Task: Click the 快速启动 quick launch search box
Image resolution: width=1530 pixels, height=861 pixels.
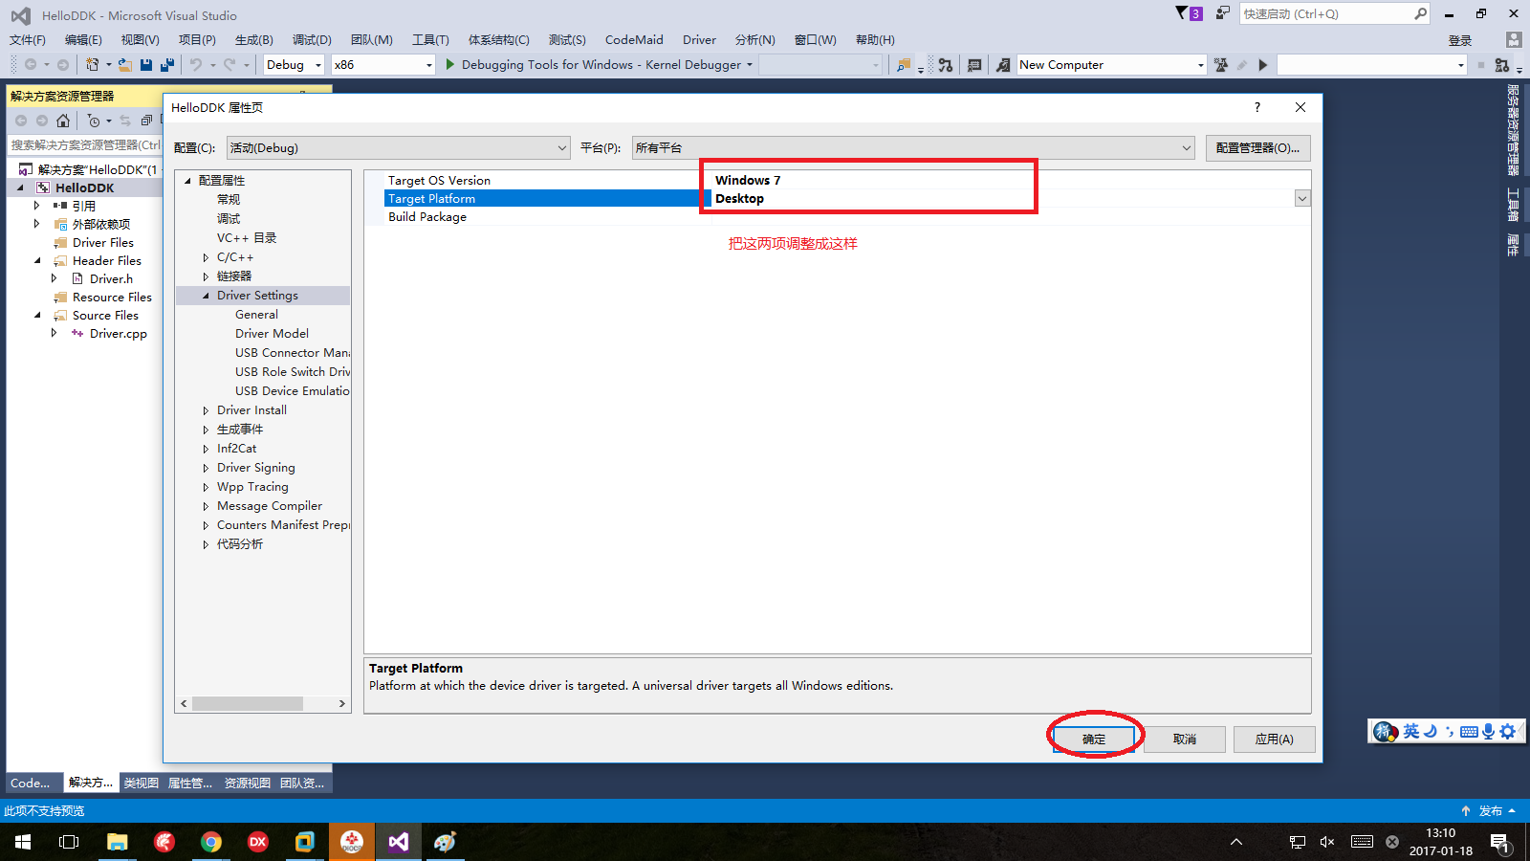Action: point(1334,13)
